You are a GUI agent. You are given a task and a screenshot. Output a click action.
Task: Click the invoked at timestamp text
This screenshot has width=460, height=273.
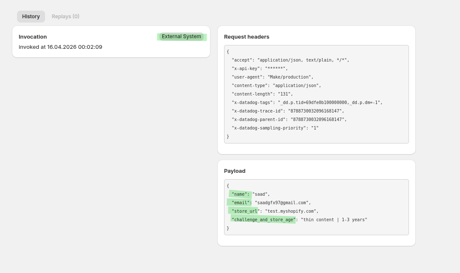60,47
